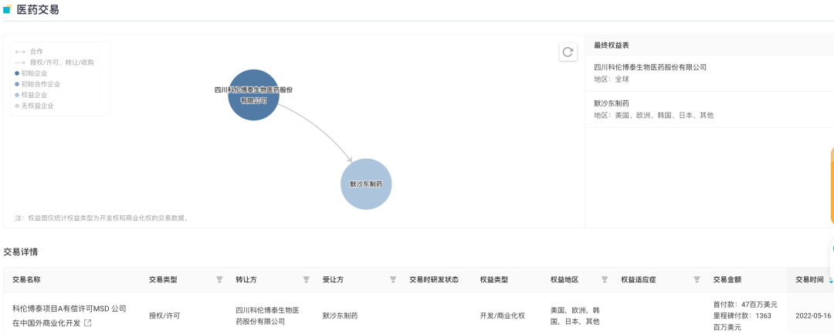Open filter for 权益地区 column

point(605,279)
